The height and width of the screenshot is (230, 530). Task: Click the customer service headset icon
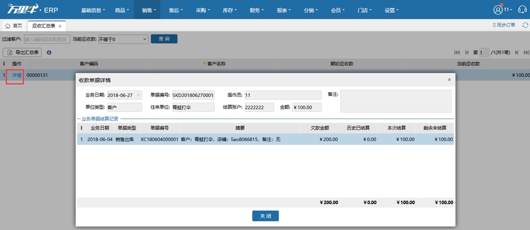click(522, 10)
